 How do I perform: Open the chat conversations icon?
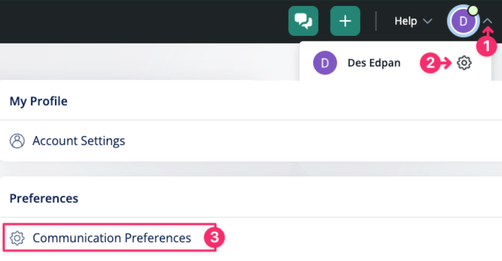coord(303,21)
